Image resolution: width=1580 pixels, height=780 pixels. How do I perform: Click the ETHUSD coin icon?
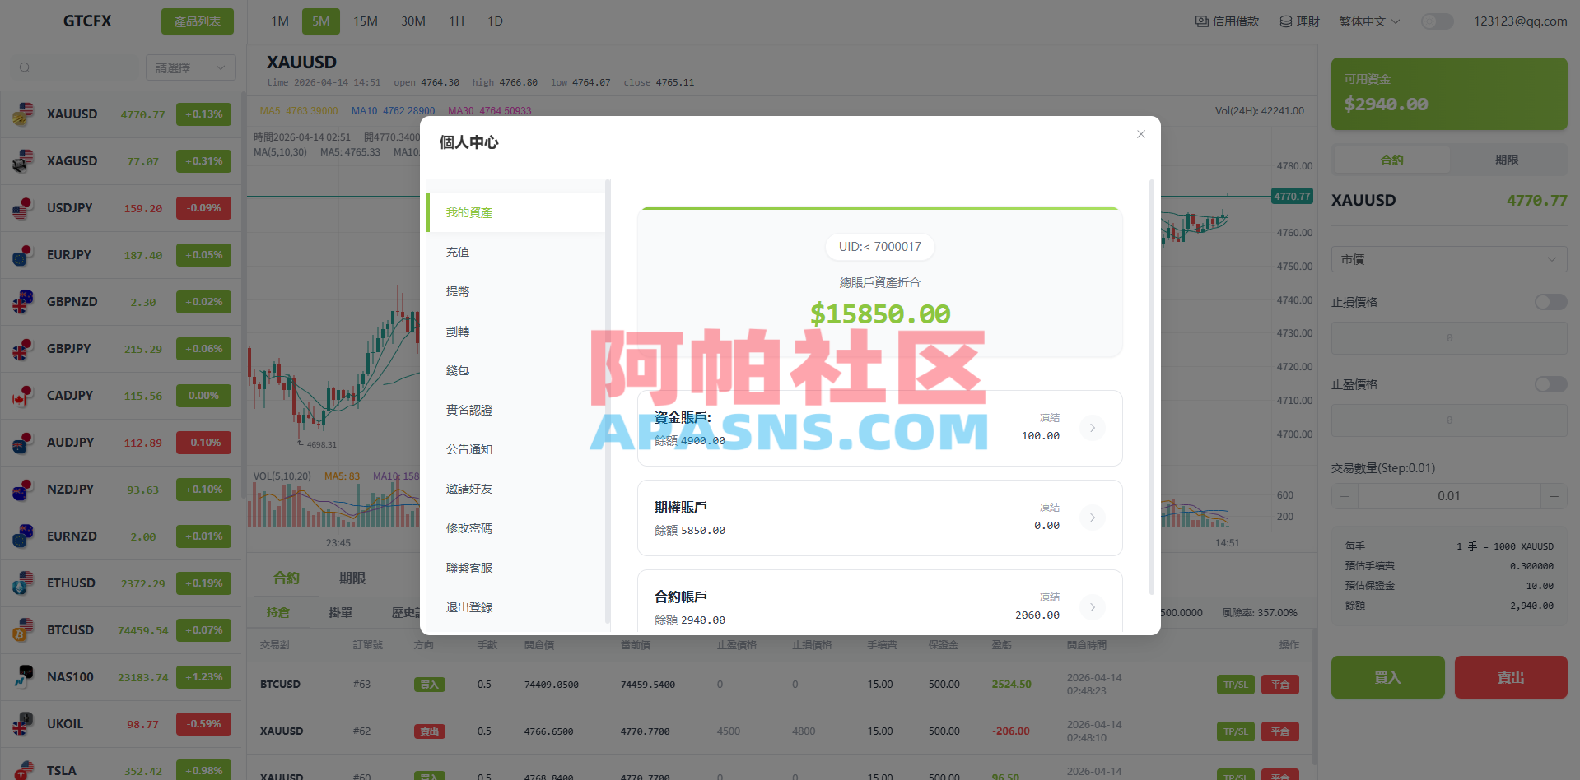click(23, 583)
